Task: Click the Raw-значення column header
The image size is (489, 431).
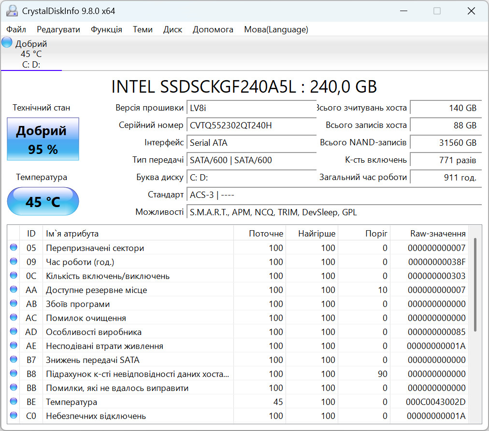Action: 429,233
